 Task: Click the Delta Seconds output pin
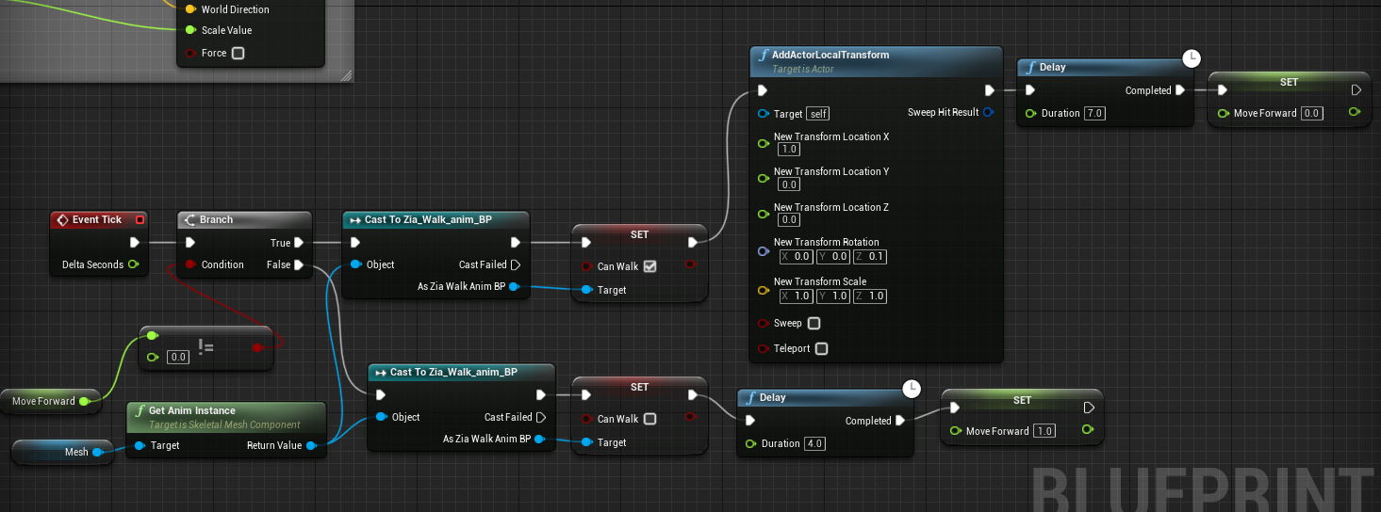133,264
